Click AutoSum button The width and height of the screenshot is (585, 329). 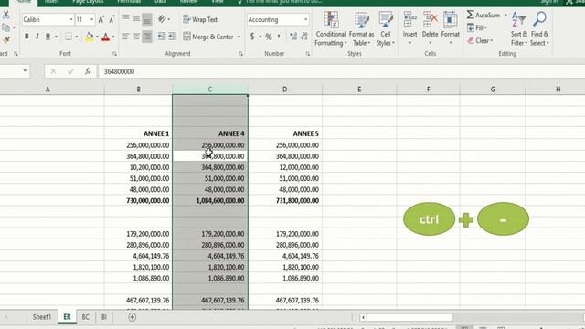(x=484, y=15)
